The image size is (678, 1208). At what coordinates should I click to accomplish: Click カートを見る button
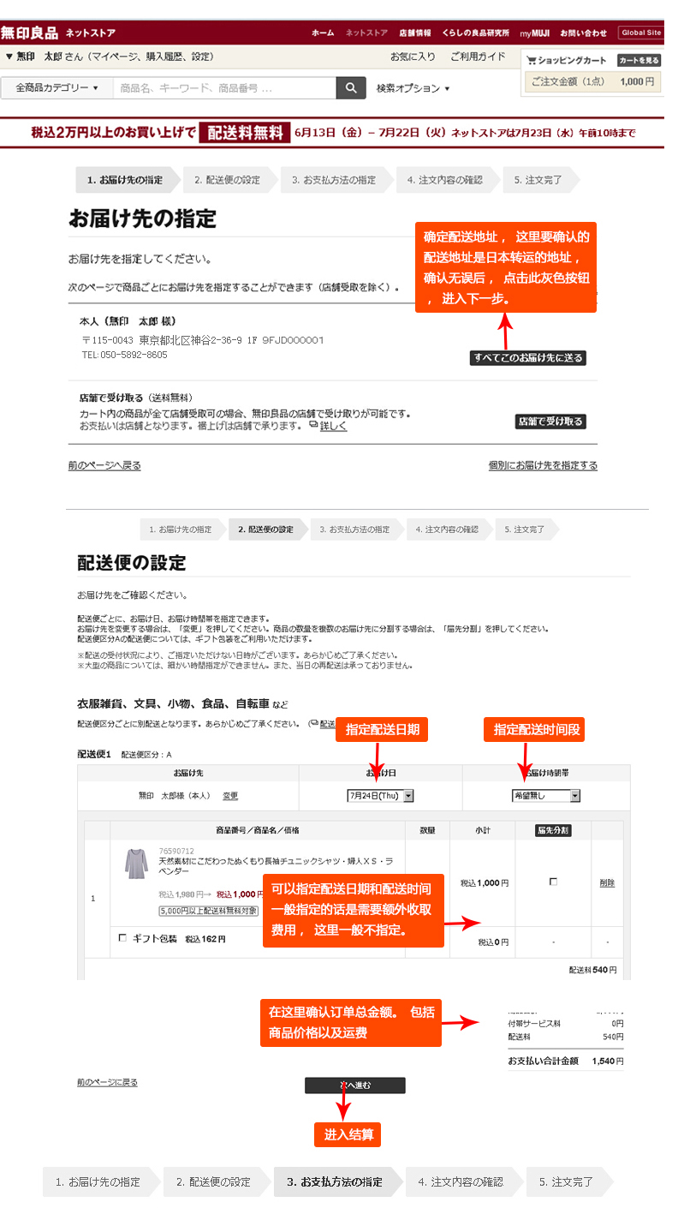click(x=639, y=61)
